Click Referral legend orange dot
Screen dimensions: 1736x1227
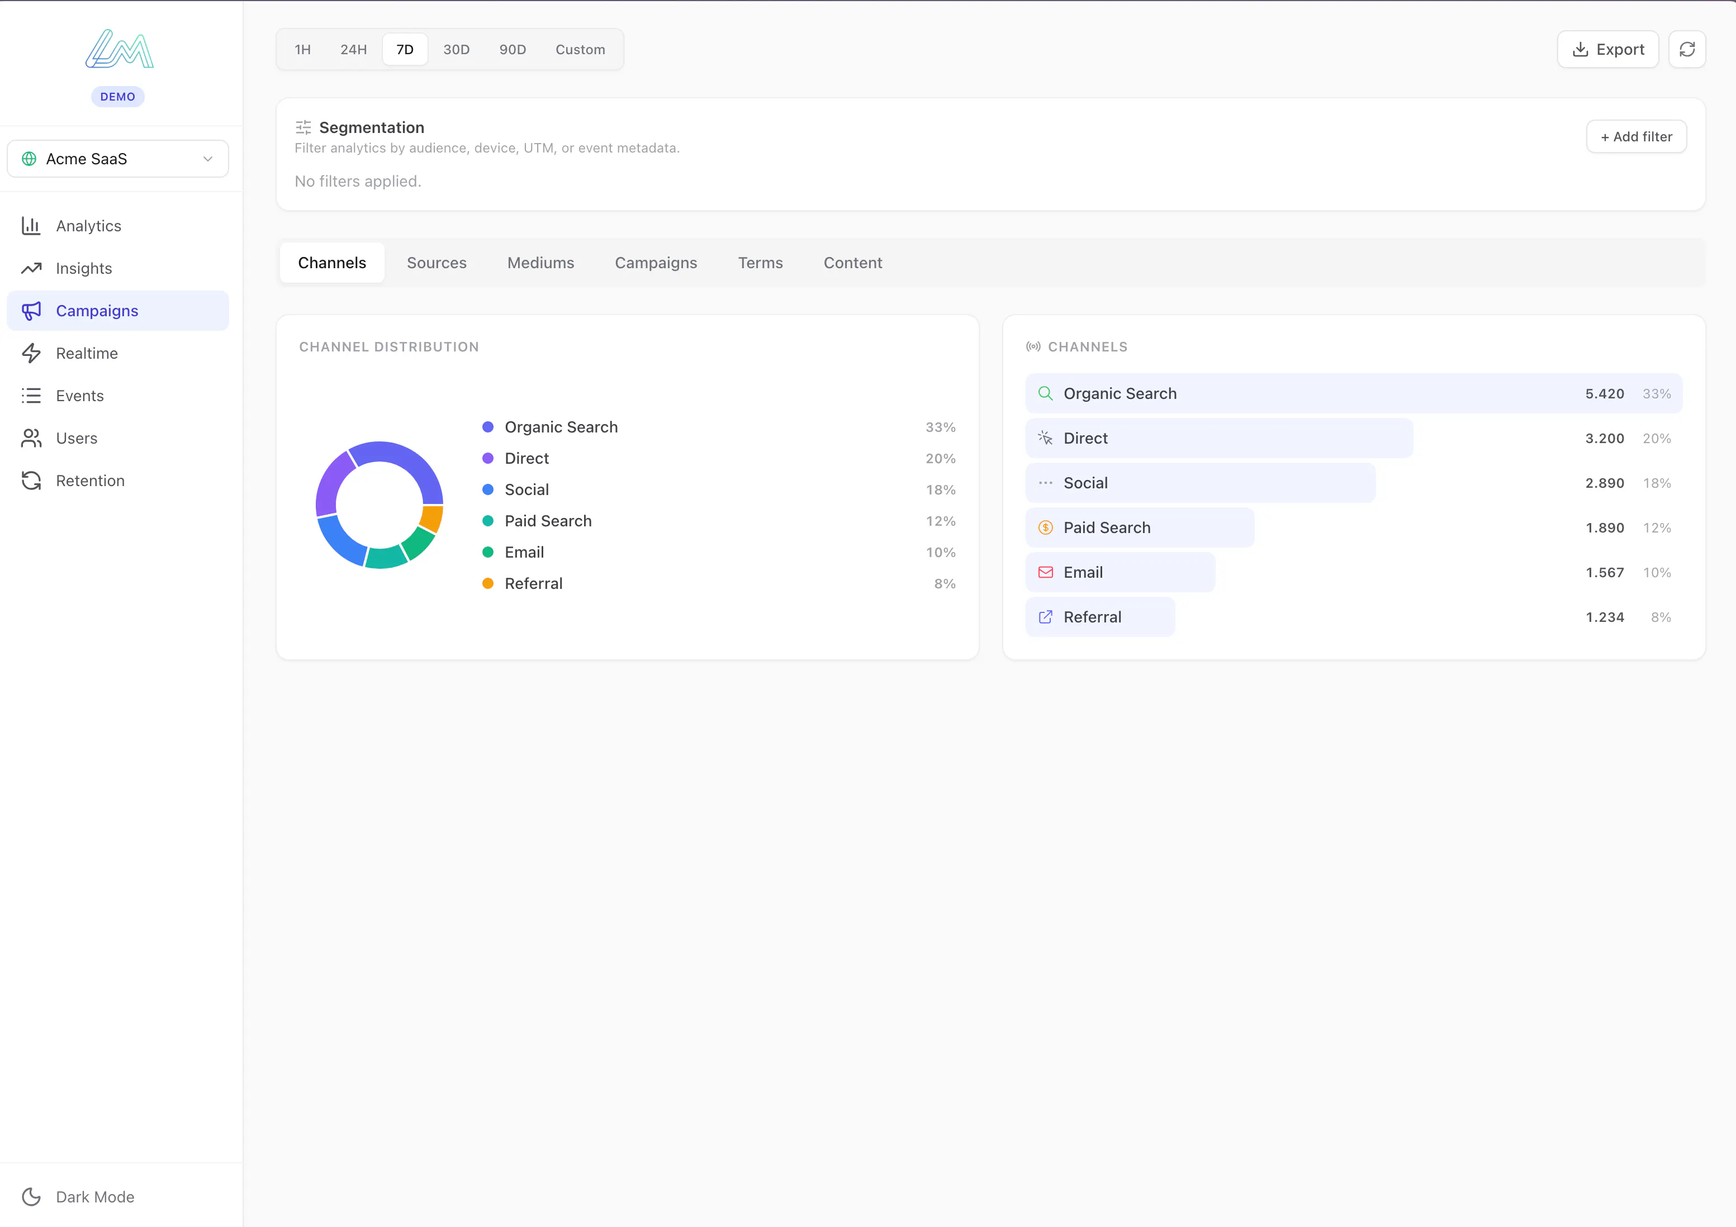click(x=488, y=584)
